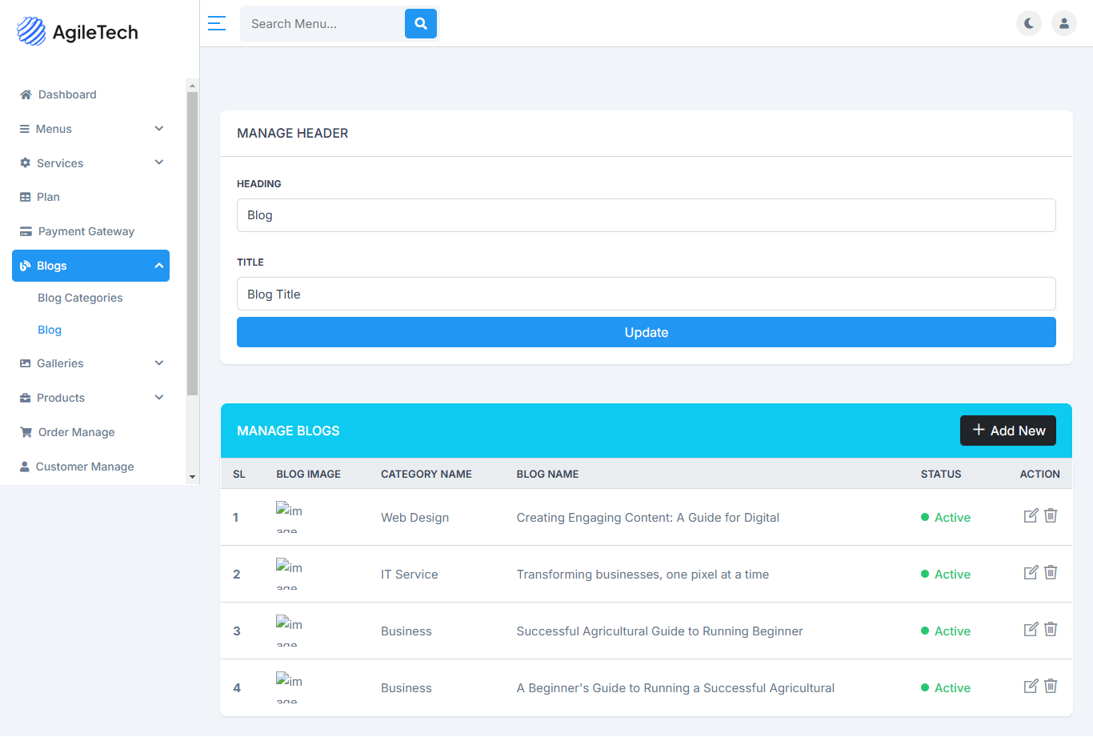The height and width of the screenshot is (737, 1093).
Task: Click the Customer Manage person icon
Action: pos(24,467)
